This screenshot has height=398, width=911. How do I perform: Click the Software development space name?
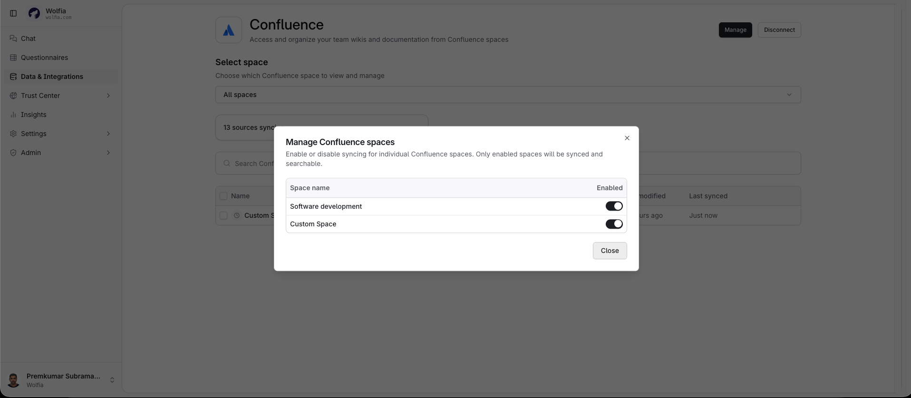click(x=326, y=206)
